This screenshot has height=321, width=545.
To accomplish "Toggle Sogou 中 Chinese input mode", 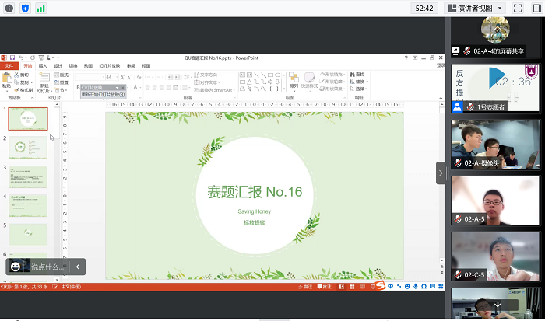I will pyautogui.click(x=391, y=286).
